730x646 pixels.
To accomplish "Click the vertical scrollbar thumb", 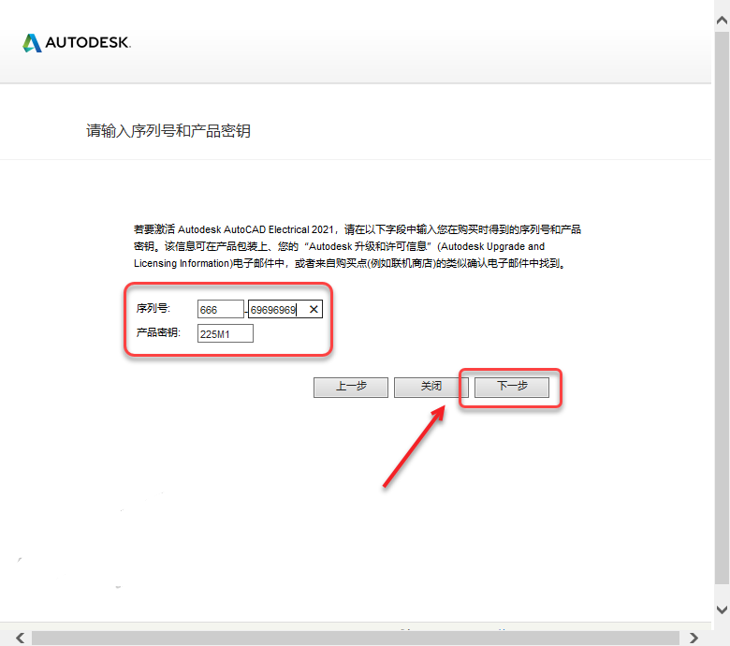I will pos(723,307).
